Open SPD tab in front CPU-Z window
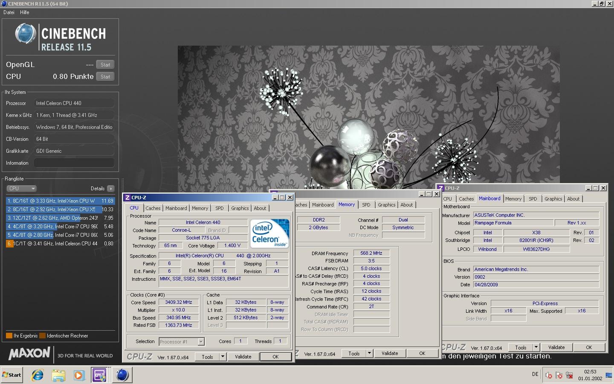 pyautogui.click(x=220, y=208)
